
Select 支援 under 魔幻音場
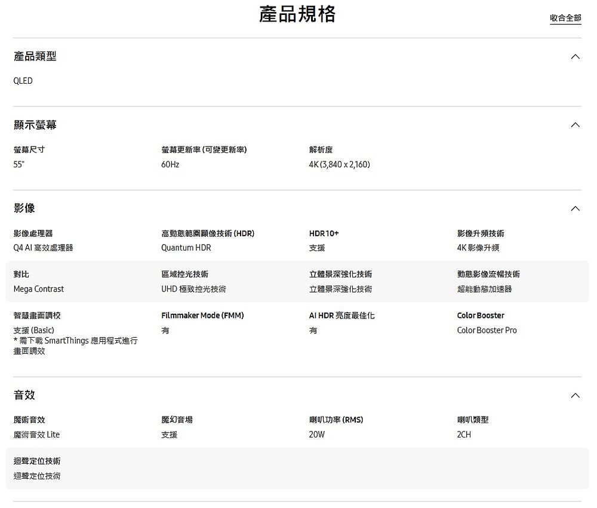[170, 434]
